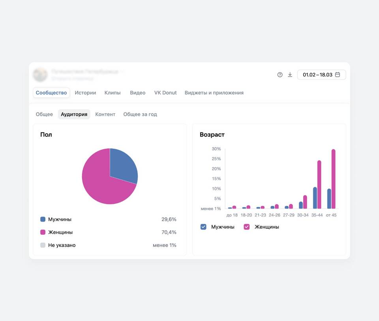Screen dimensions: 379x321
Task: Switch to the Видео tab
Action: click(137, 93)
